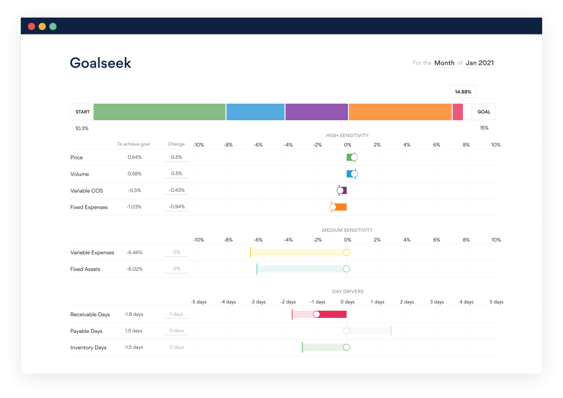Screen dimensions: 563x398
Task: Select the Fixed Assets slider handle
Action: click(x=346, y=269)
